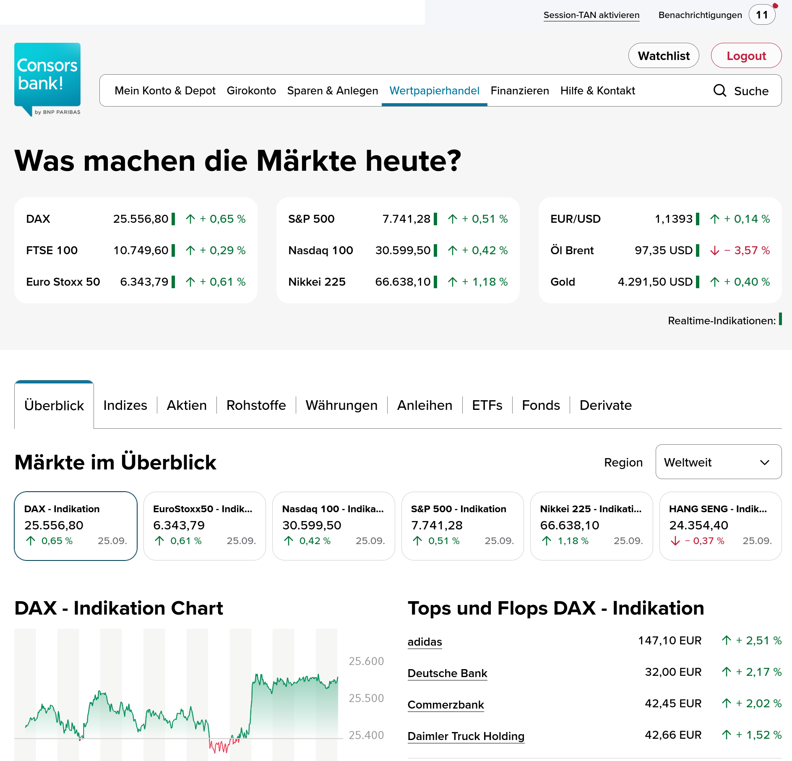
Task: Click Nasdaq 100 label in top box
Action: (x=320, y=250)
